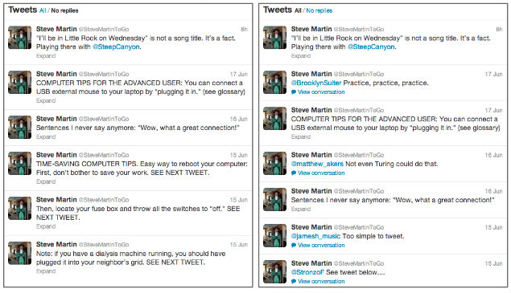Click the conversation bubble icon under the @matthew_akers reply

point(294,173)
